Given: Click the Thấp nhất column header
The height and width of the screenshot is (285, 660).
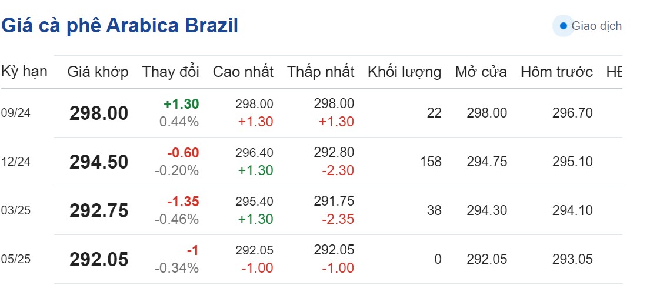Looking at the screenshot, I should point(321,72).
